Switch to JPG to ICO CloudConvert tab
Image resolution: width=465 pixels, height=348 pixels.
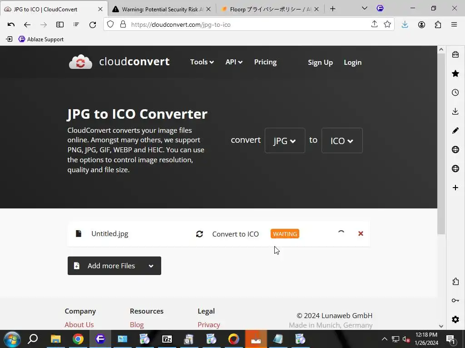pos(54,9)
